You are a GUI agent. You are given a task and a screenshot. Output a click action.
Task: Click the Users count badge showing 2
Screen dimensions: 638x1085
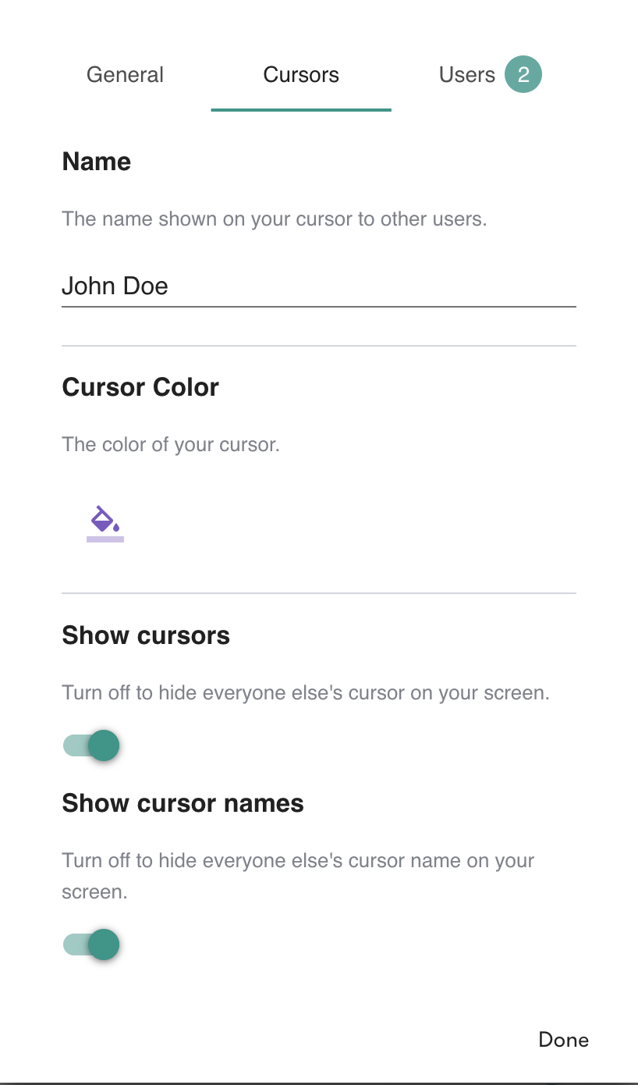coord(523,75)
